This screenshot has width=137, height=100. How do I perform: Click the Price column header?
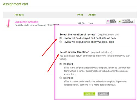80,15
